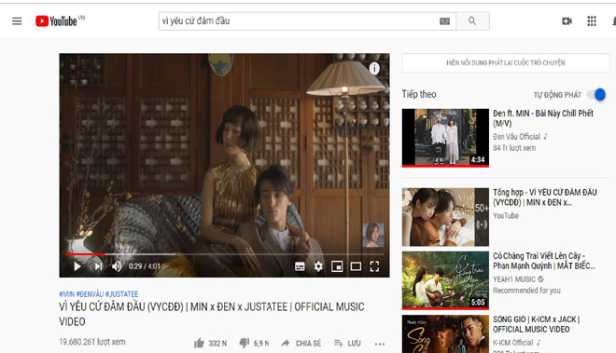Image resolution: width=616 pixels, height=353 pixels.
Task: Open player settings gear
Action: pos(318,266)
